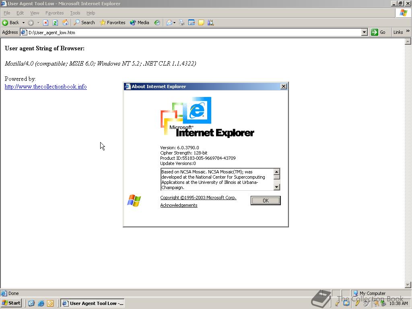The width and height of the screenshot is (412, 309).
Task: Expand the Mail button dropdown arrow
Action: [x=175, y=23]
